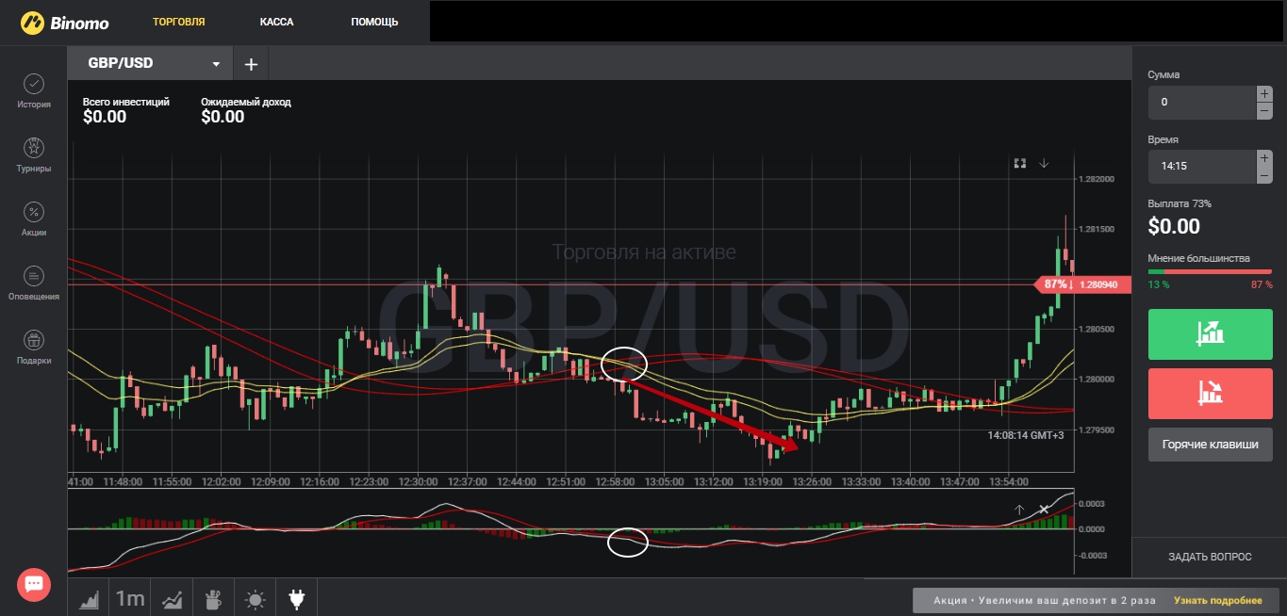Screen dimensions: 1287x616
Task: Click ЗАДАТЬ ВОПРОС button
Action: pyautogui.click(x=1210, y=557)
